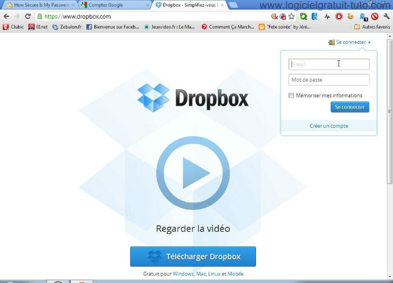The height and width of the screenshot is (283, 393).
Task: Open the blue ghost extension with badge 1
Action: click(x=363, y=17)
